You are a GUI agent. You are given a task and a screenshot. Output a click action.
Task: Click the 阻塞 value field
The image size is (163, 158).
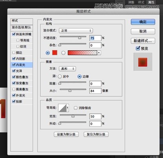95,84
